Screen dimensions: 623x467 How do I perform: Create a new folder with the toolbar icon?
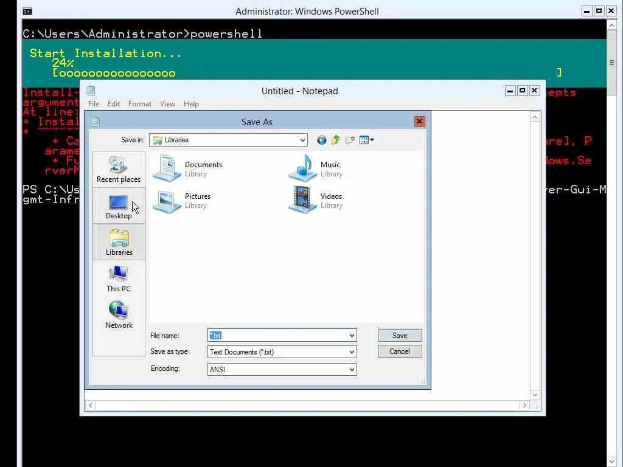click(x=350, y=140)
